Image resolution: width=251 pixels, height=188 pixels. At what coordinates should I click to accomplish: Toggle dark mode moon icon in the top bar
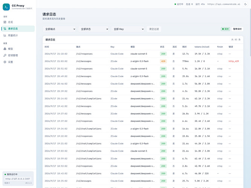pos(245,4)
